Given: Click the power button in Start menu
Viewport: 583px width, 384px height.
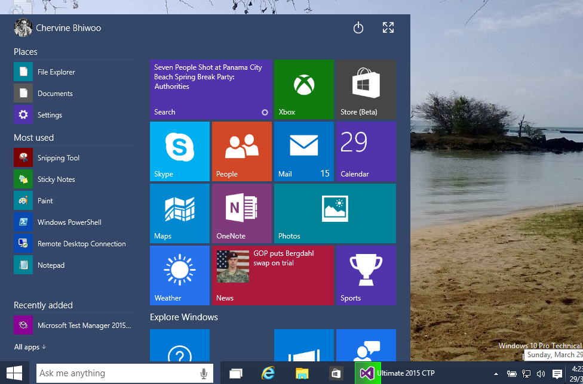Looking at the screenshot, I should pos(358,28).
